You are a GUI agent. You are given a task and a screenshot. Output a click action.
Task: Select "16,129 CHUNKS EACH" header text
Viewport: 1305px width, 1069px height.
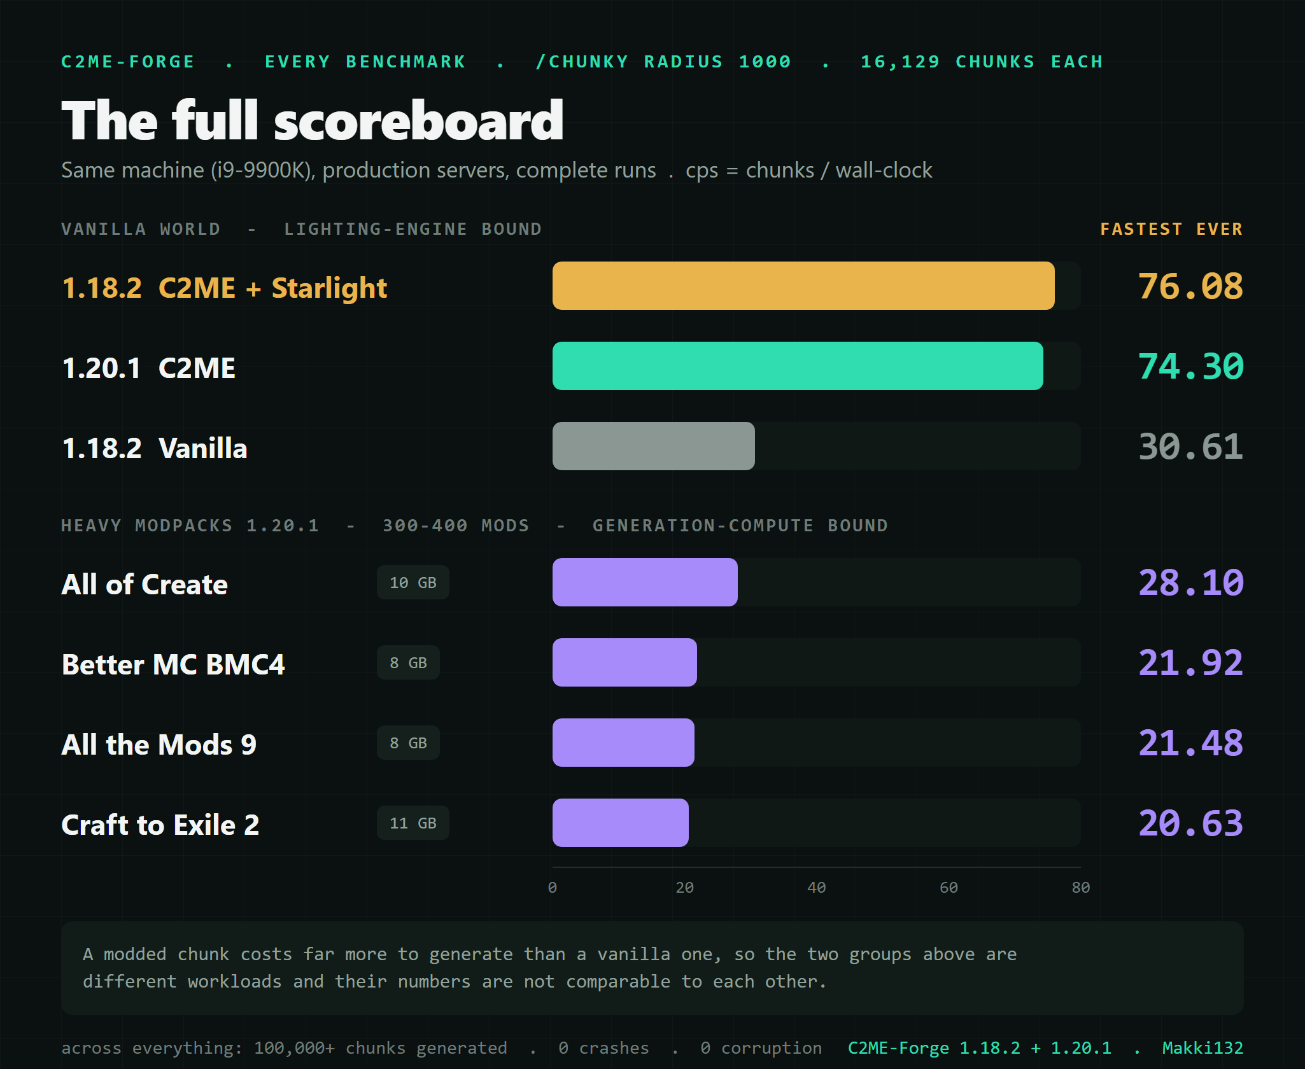(x=982, y=62)
